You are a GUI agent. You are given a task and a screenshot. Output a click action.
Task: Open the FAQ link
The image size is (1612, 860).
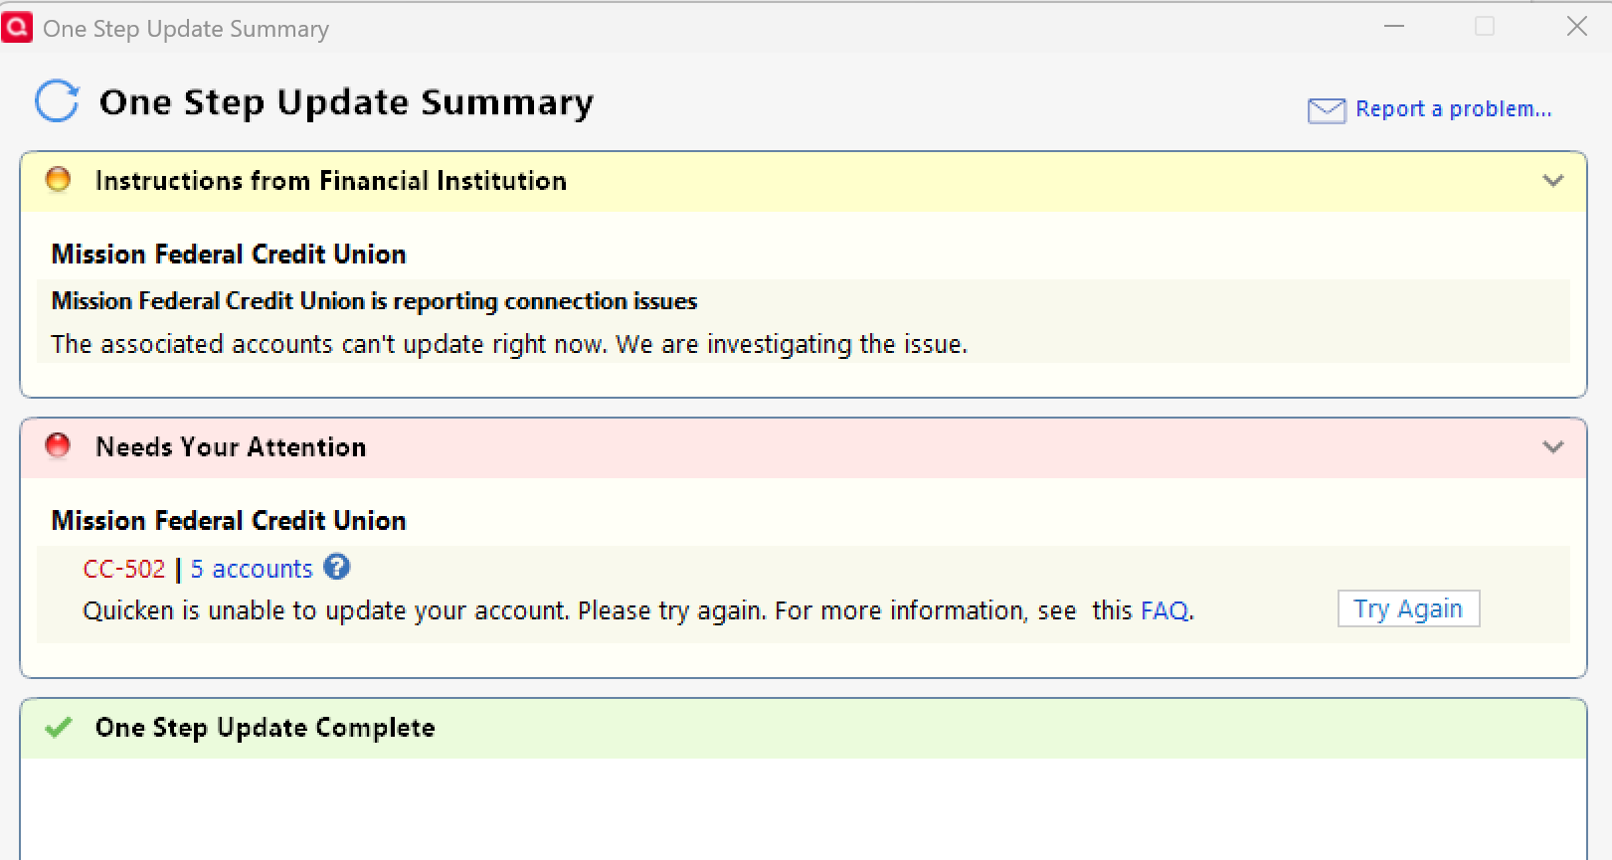tap(1164, 610)
